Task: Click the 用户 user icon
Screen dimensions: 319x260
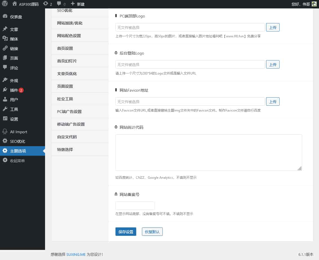Action: click(5, 99)
